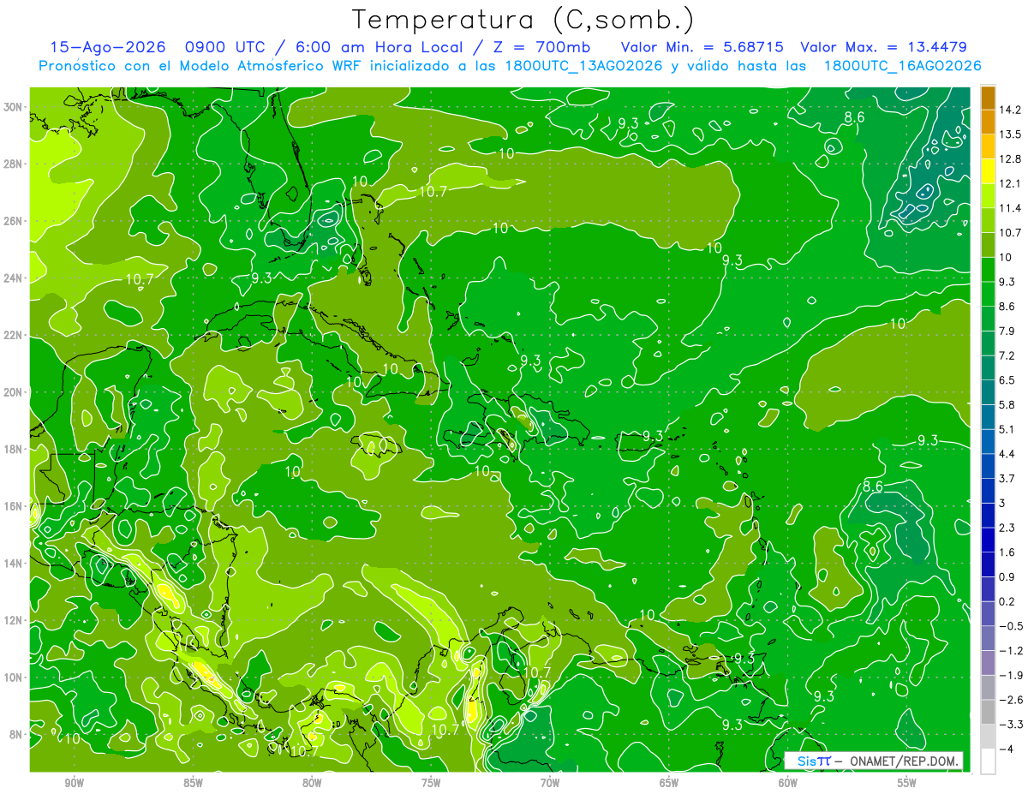Click the -2.6 value on the color scale

tap(1011, 700)
